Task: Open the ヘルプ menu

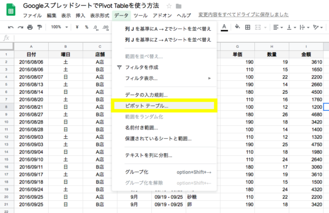Action: click(184, 15)
